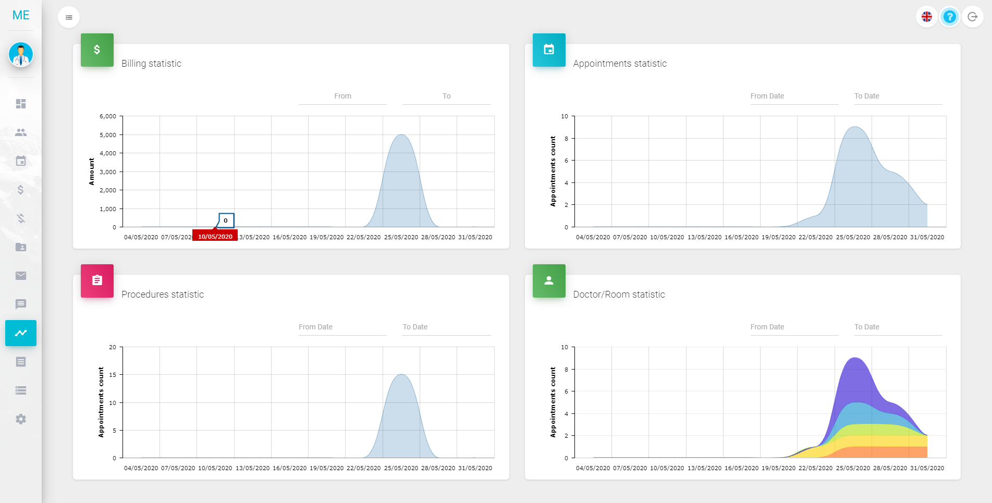Click 31/05/2020 label on the appointments chart
Image resolution: width=992 pixels, height=503 pixels.
927,237
